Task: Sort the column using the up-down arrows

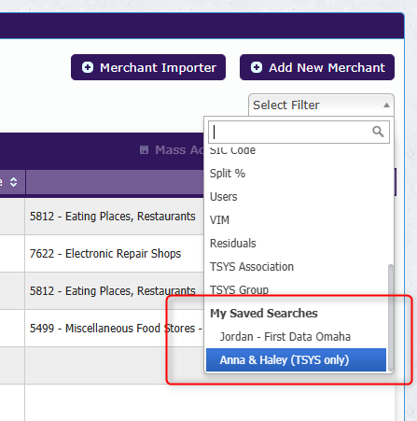Action: pyautogui.click(x=13, y=182)
